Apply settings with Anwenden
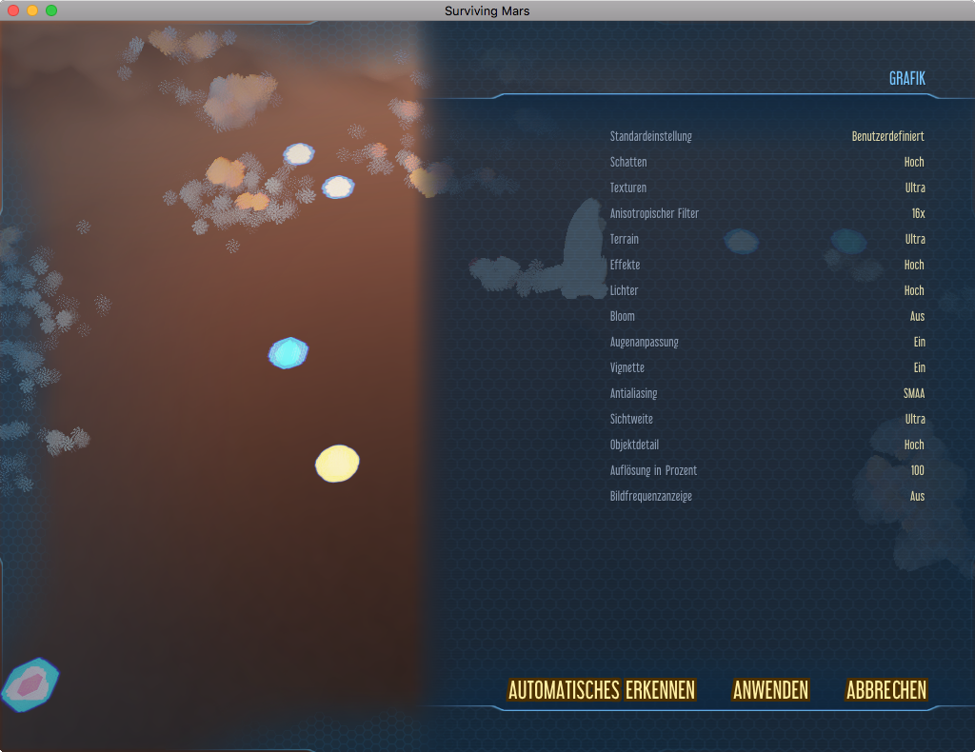The width and height of the screenshot is (975, 752). click(770, 690)
